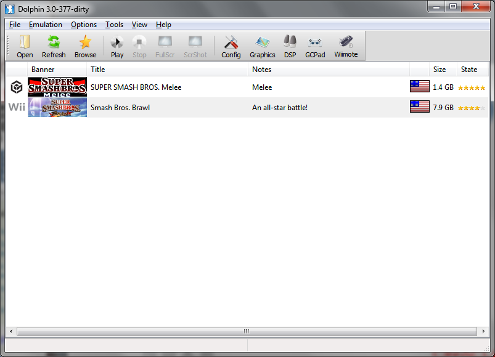Open the File menu
This screenshot has height=357, width=495.
click(15, 25)
